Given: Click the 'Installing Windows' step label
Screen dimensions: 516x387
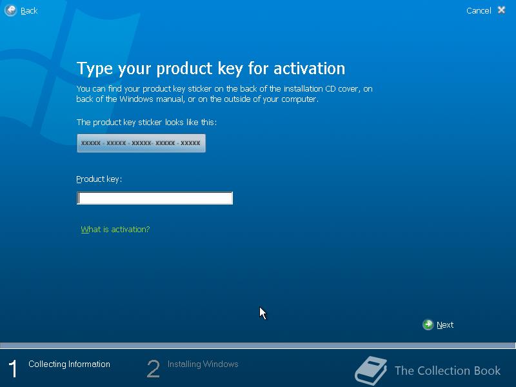Looking at the screenshot, I should tap(203, 364).
